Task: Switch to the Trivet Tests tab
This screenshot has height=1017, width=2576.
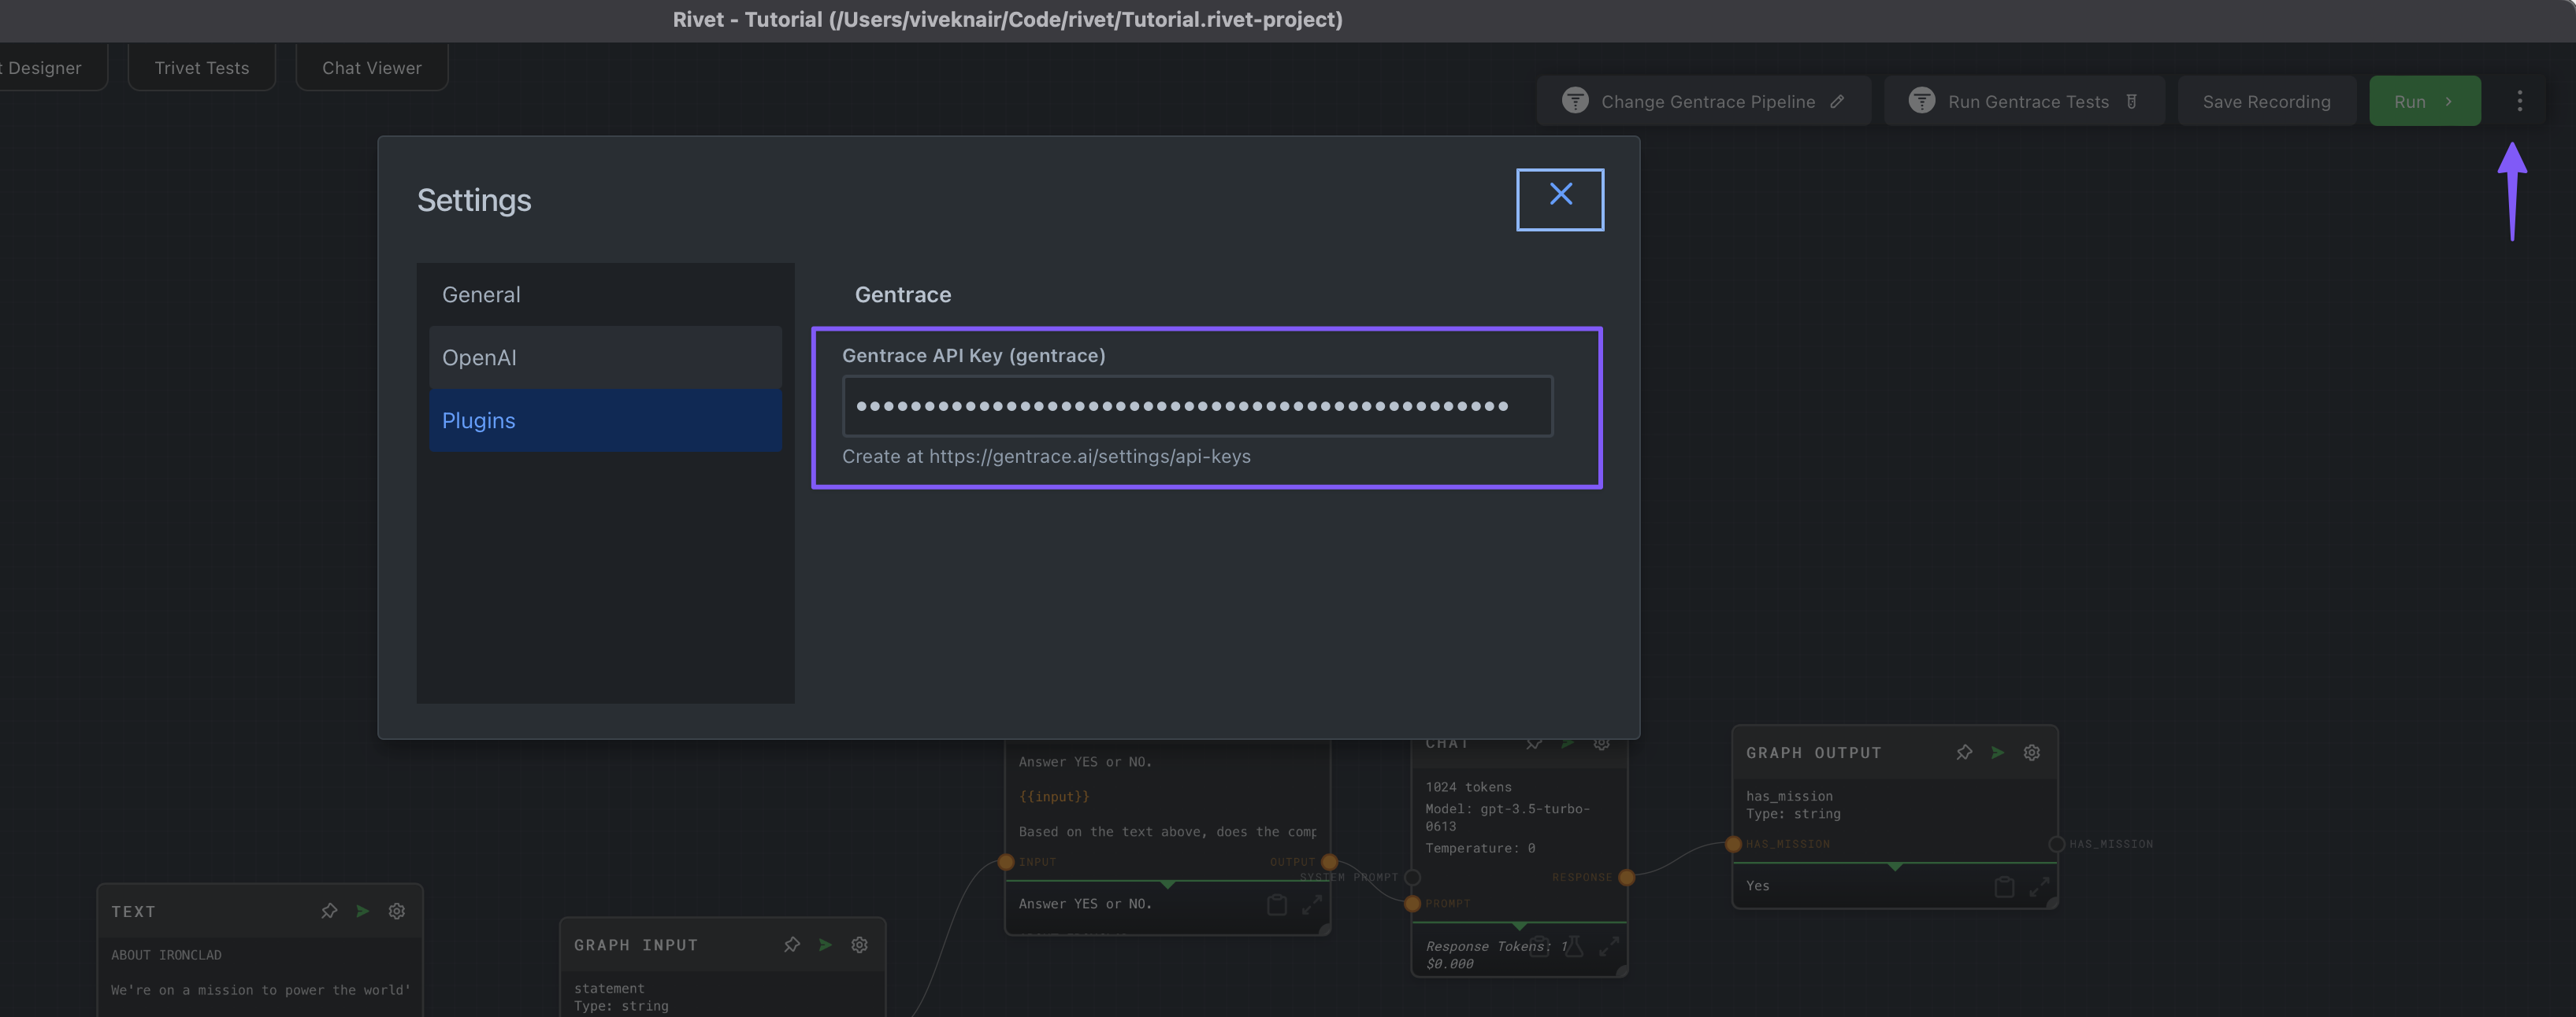Action: 202,68
